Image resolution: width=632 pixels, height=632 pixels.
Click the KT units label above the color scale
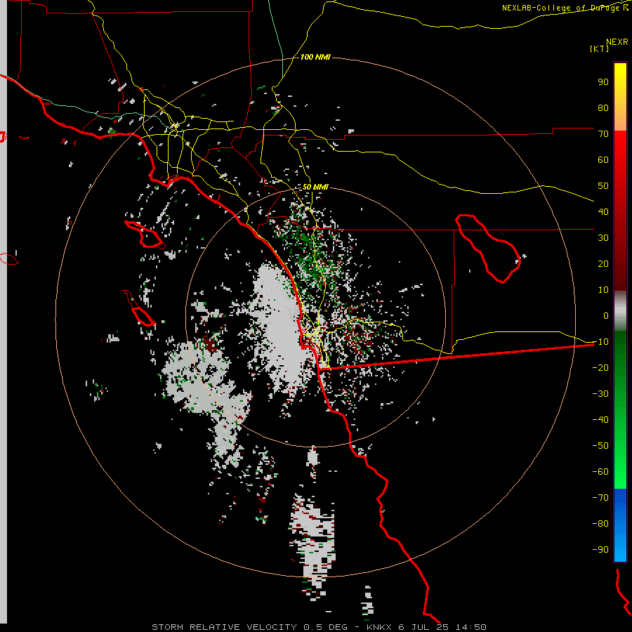pos(599,48)
